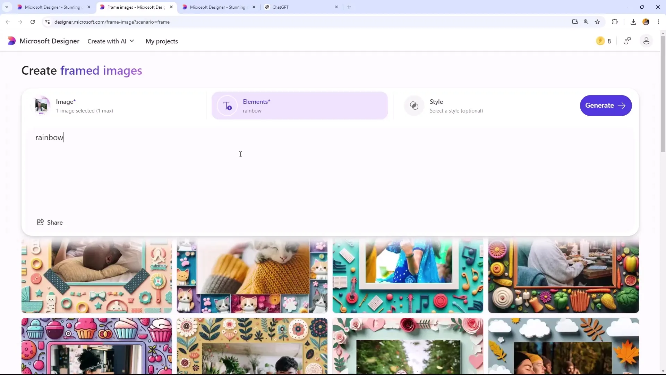The image size is (666, 375).
Task: Reload the page with refresh icon
Action: pos(33,22)
